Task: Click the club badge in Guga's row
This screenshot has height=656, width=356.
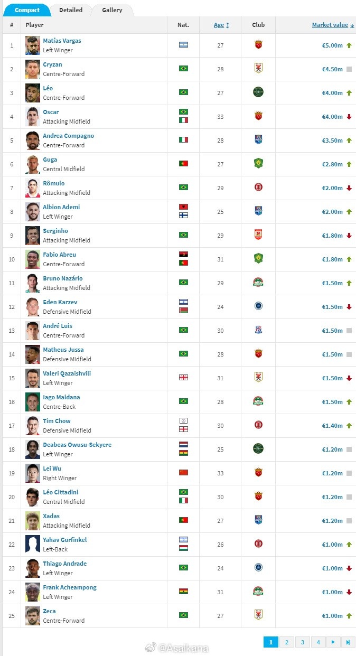Action: [x=258, y=164]
